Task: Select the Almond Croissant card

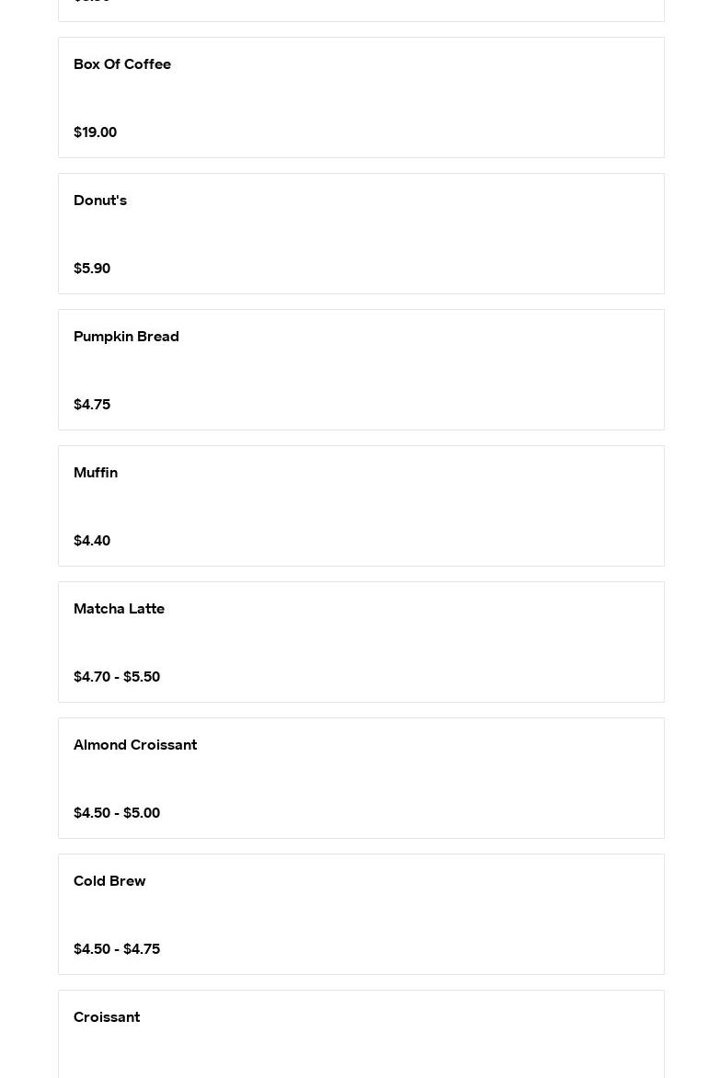Action: click(361, 778)
